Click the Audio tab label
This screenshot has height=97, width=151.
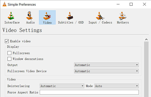30,23
